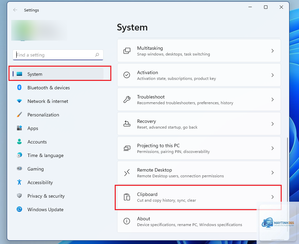Open Remote Desktop using its right chevron
This screenshot has width=299, height=244.
273,173
